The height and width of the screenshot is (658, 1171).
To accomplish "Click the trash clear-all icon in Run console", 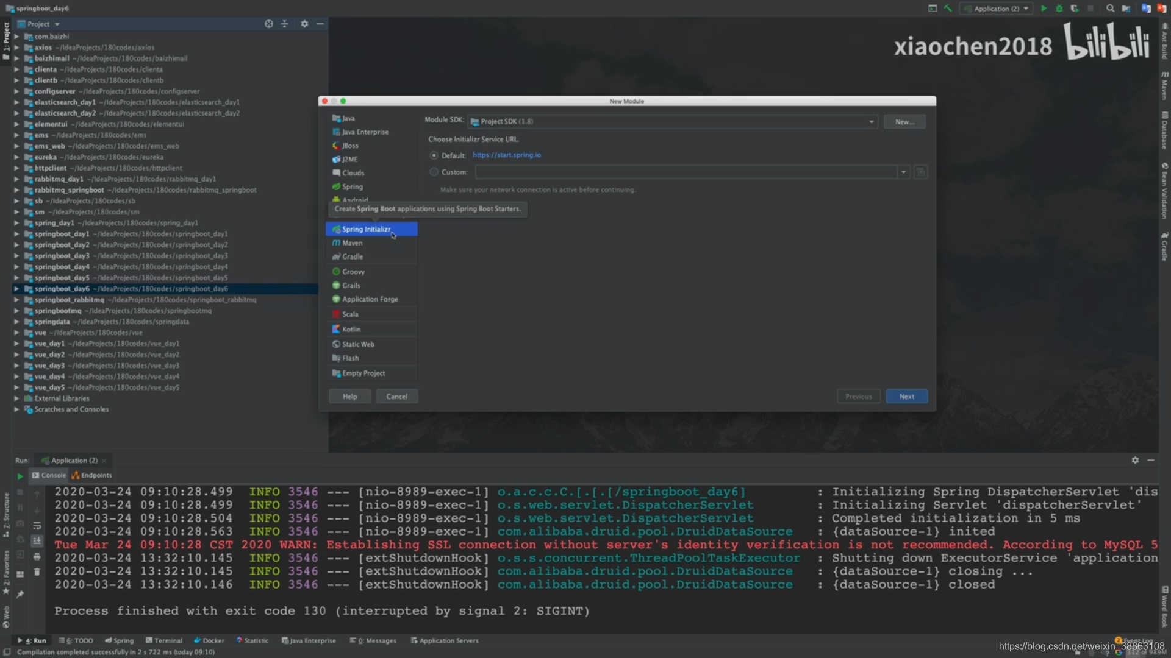I will [x=37, y=572].
